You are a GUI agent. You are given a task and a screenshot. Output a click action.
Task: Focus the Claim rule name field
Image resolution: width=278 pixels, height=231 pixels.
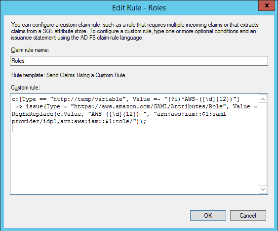click(x=139, y=61)
